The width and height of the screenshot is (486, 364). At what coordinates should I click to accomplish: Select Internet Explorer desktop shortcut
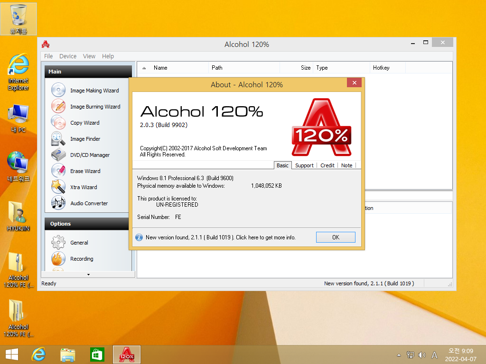click(19, 73)
